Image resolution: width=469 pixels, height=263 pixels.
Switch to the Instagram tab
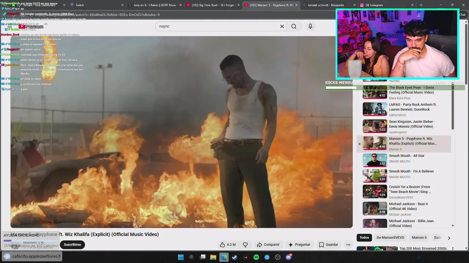point(387,5)
